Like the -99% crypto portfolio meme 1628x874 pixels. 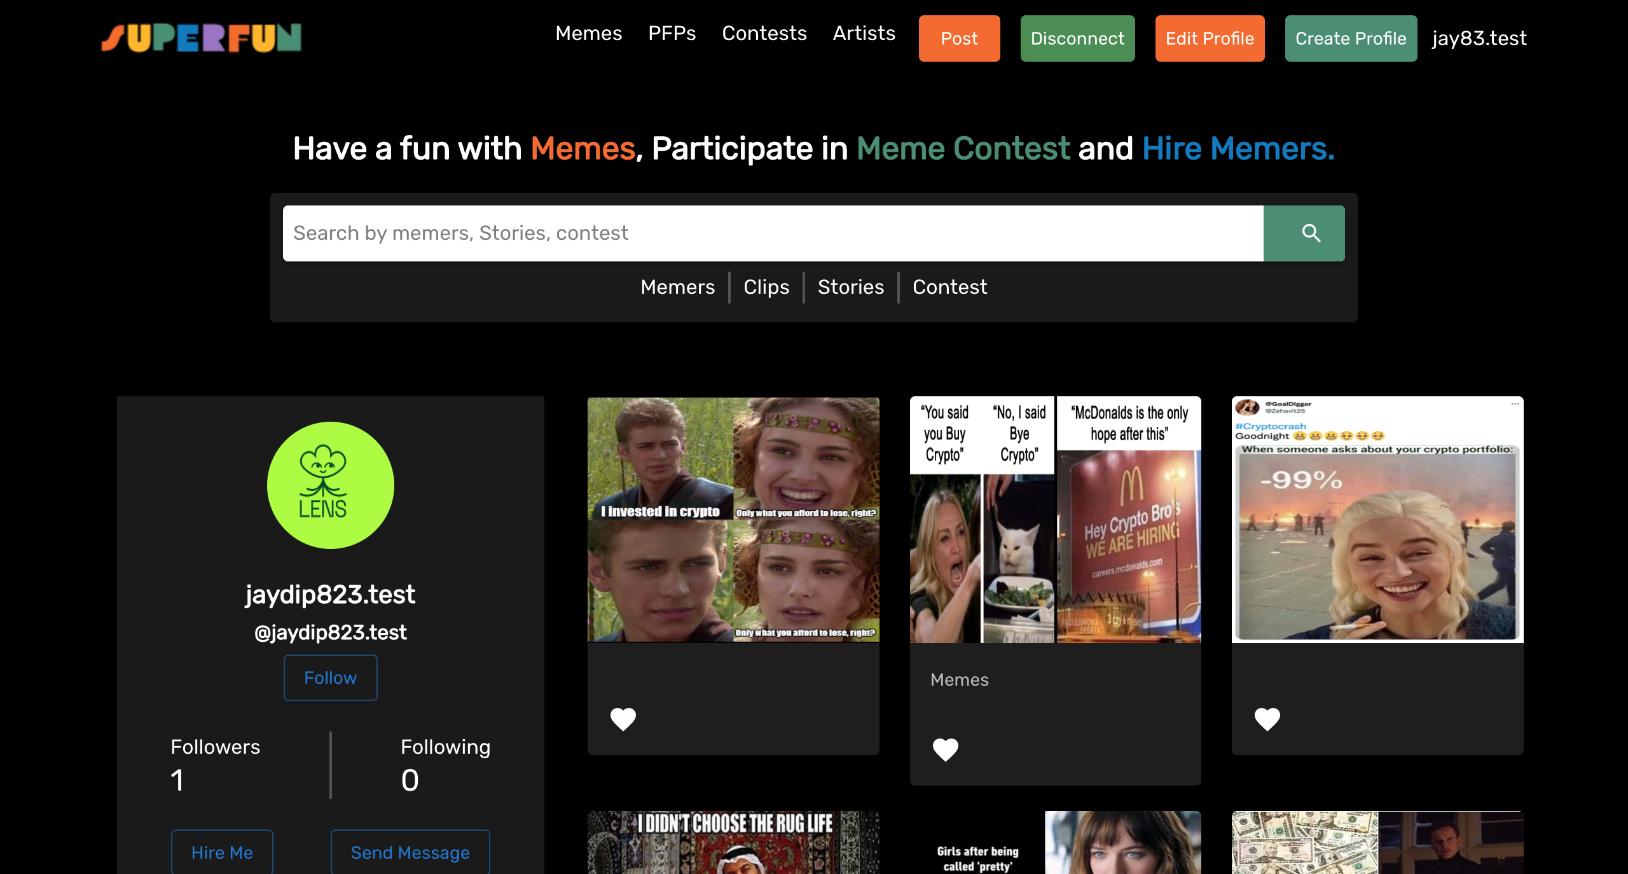[x=1267, y=719]
